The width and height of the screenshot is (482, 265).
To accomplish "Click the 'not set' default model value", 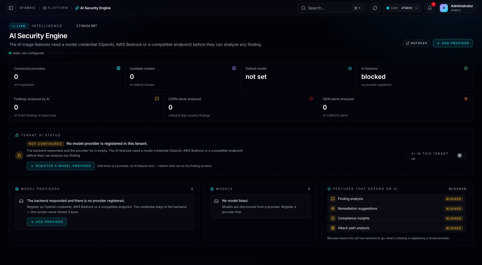I will [256, 77].
